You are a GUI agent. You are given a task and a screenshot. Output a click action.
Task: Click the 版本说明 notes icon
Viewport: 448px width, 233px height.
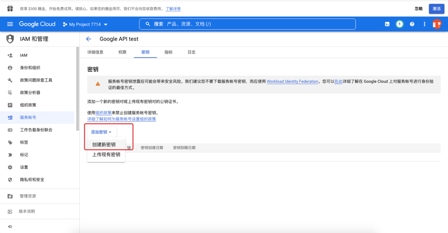coord(10,212)
